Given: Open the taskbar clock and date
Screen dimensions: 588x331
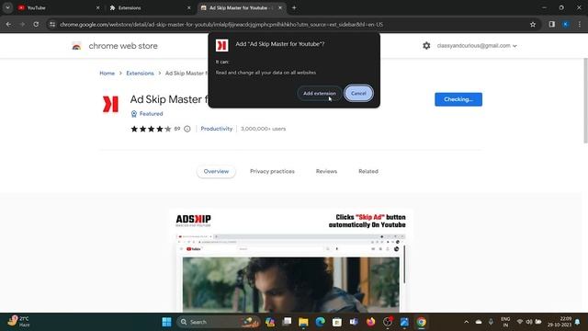Looking at the screenshot, I should point(560,322).
